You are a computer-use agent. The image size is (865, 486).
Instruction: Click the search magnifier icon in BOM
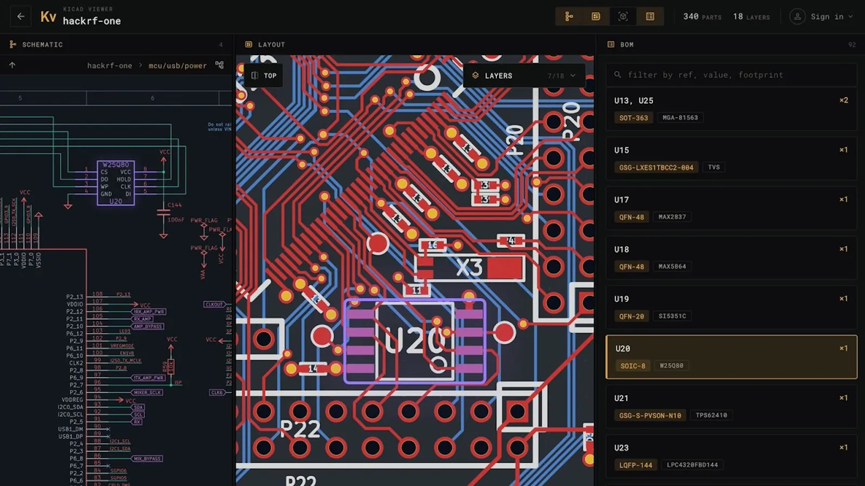[617, 75]
